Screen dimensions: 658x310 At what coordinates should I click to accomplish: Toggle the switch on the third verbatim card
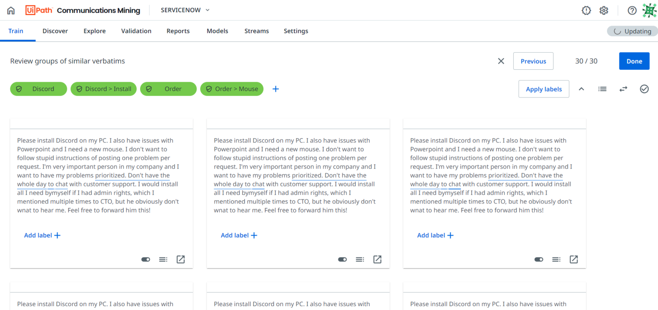(x=538, y=259)
